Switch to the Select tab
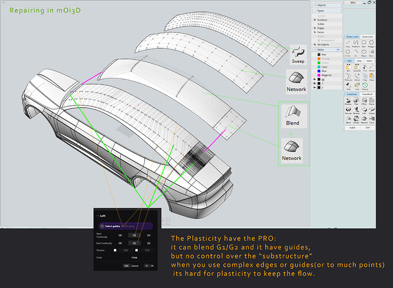 pos(369,60)
